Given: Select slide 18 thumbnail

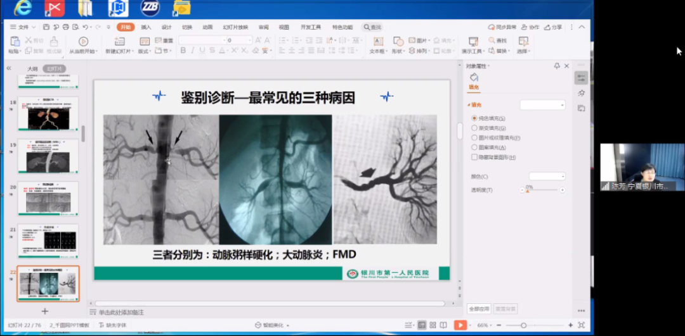Looking at the screenshot, I should 48,114.
